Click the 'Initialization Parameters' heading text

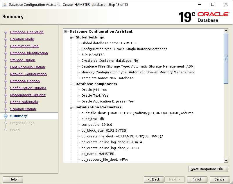[98, 107]
